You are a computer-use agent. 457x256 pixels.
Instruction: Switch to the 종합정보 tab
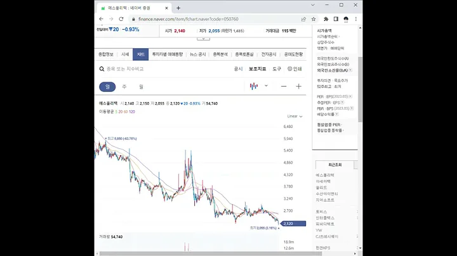pyautogui.click(x=106, y=54)
